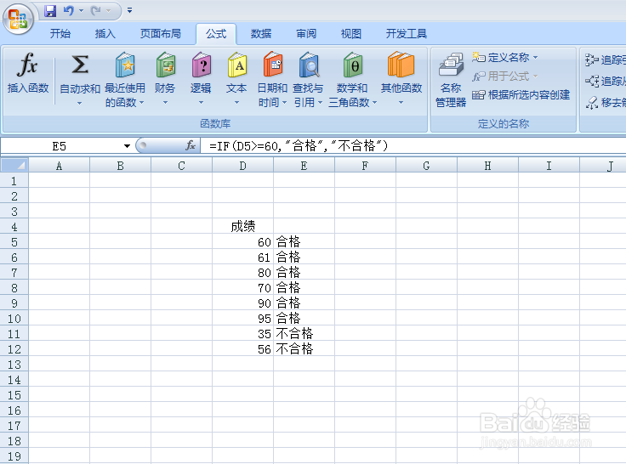
Task: Customize the Quick Access Toolbar dropdown
Action: (x=130, y=11)
